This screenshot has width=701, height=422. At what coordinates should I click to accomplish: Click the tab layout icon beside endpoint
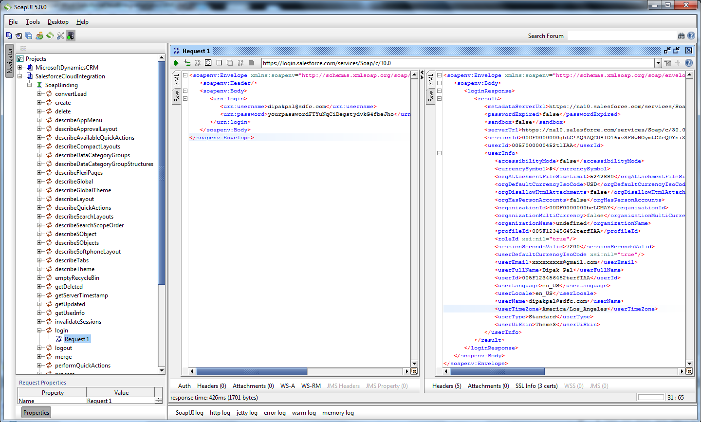click(667, 63)
